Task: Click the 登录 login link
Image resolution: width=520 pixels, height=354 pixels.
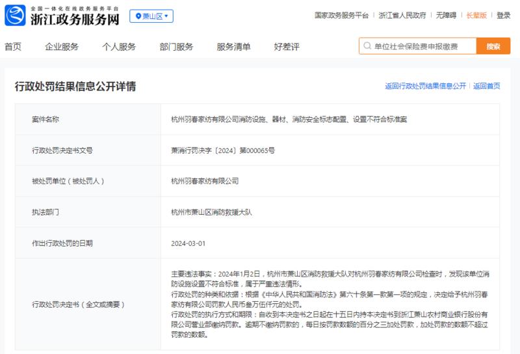Action: (503, 15)
